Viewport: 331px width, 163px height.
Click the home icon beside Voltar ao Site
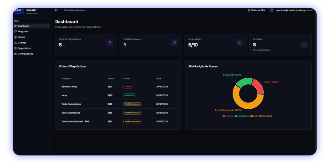coord(249,10)
